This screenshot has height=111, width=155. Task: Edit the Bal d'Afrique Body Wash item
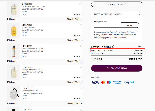[11, 19]
